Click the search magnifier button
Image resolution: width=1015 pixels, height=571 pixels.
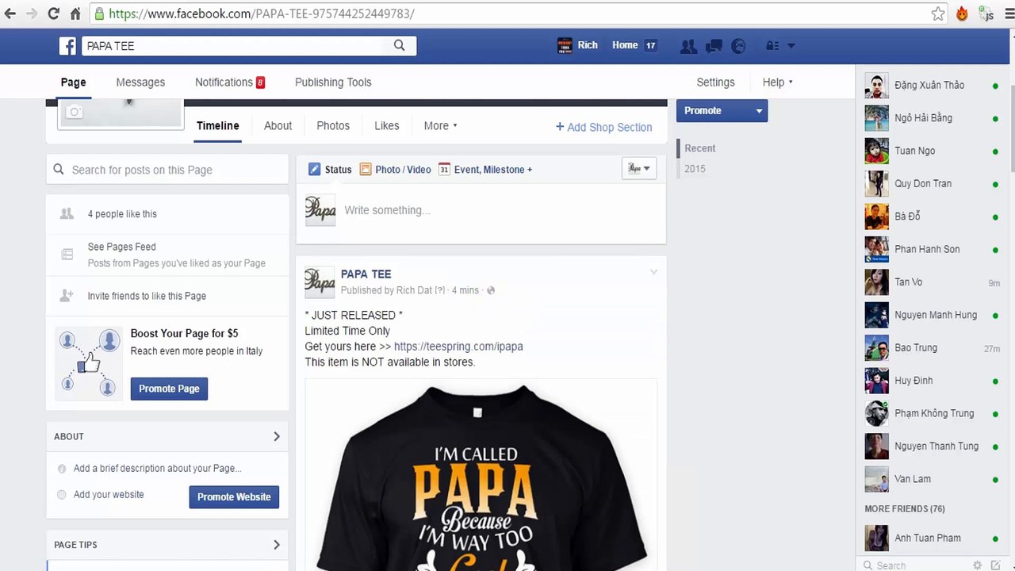point(400,46)
